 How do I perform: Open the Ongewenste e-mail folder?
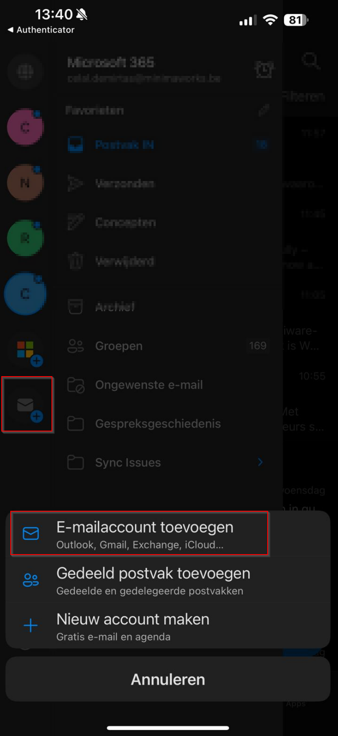click(x=167, y=385)
